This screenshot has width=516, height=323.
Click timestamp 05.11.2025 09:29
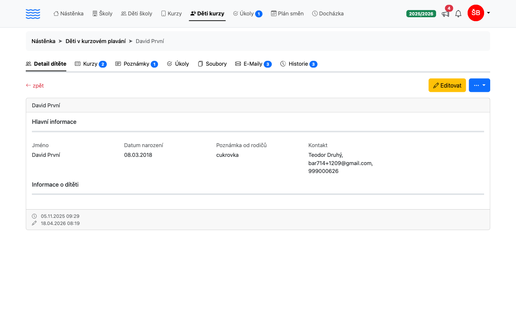coord(60,216)
